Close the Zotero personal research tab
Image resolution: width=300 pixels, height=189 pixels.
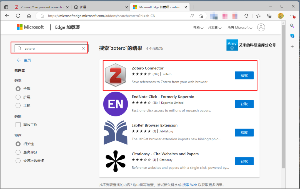click(67, 7)
